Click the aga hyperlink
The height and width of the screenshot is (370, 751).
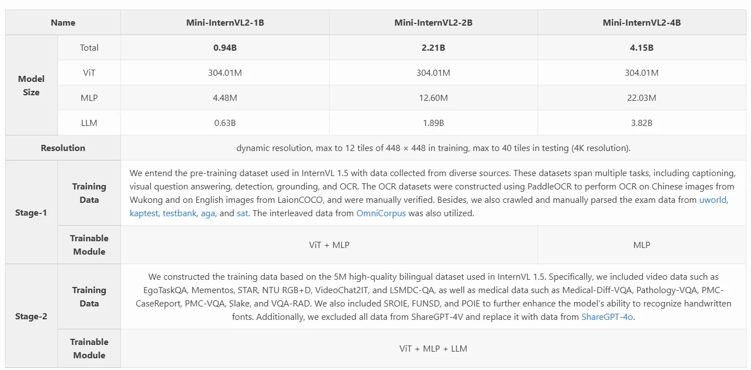[x=208, y=213]
